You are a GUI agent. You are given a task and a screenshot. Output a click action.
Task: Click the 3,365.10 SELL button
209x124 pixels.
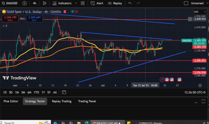(x=10, y=19)
